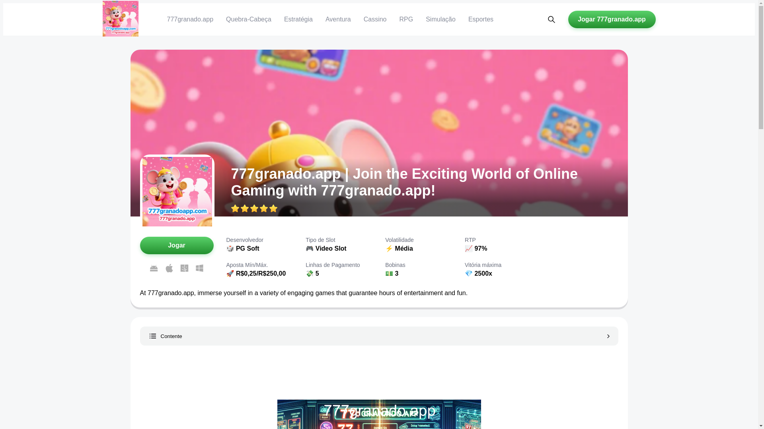Click the Android platform icon
This screenshot has height=429, width=764.
154,268
